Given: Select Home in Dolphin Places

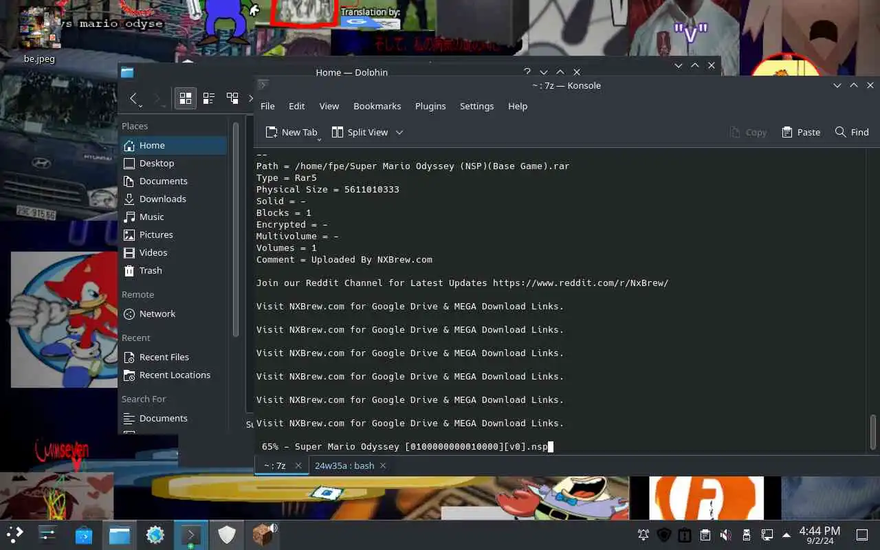Looking at the screenshot, I should click(x=174, y=145).
